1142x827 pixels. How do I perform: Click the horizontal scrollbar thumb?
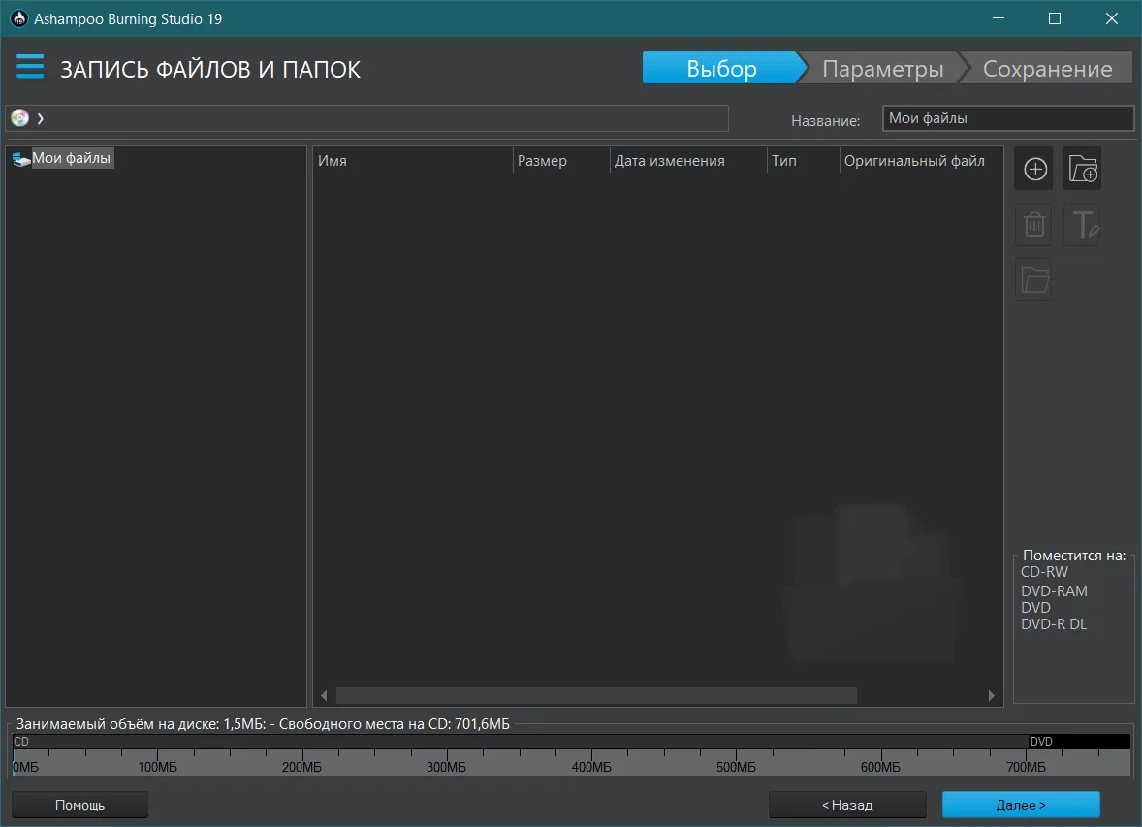(x=596, y=696)
